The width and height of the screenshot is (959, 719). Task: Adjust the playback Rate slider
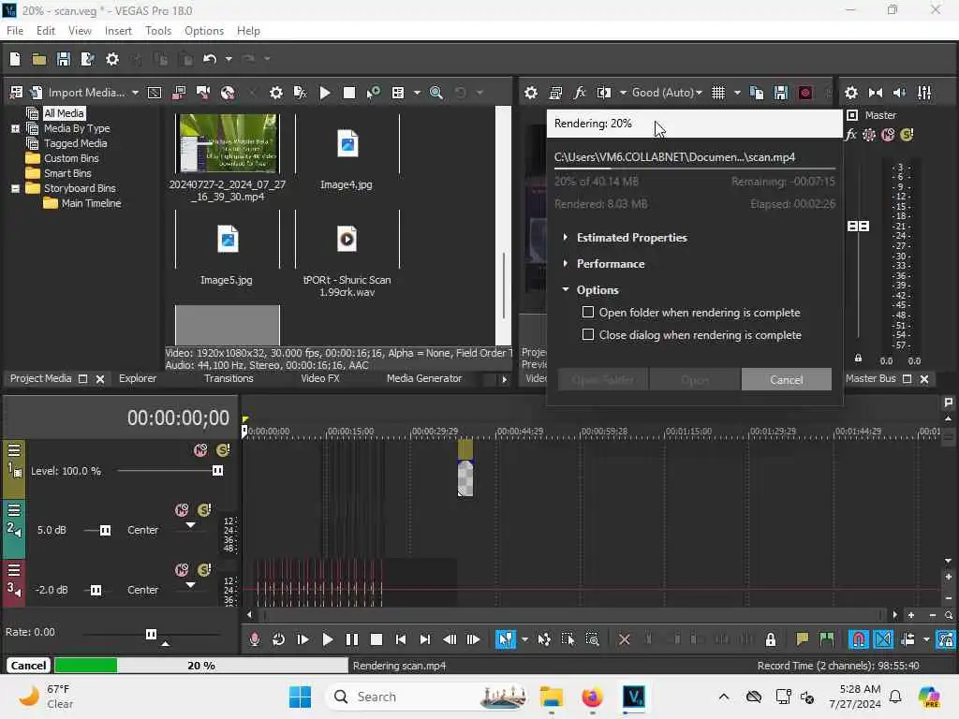pos(151,634)
